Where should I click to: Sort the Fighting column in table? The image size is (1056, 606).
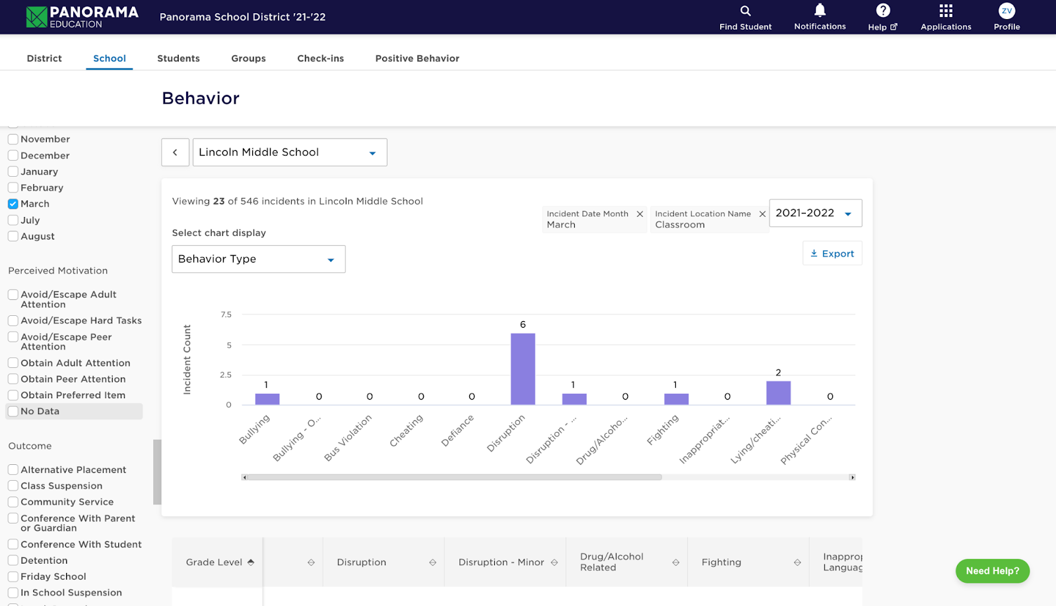[x=797, y=562]
